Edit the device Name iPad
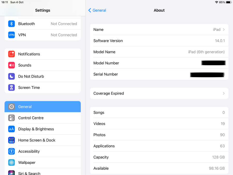The width and height of the screenshot is (233, 175). point(159,30)
